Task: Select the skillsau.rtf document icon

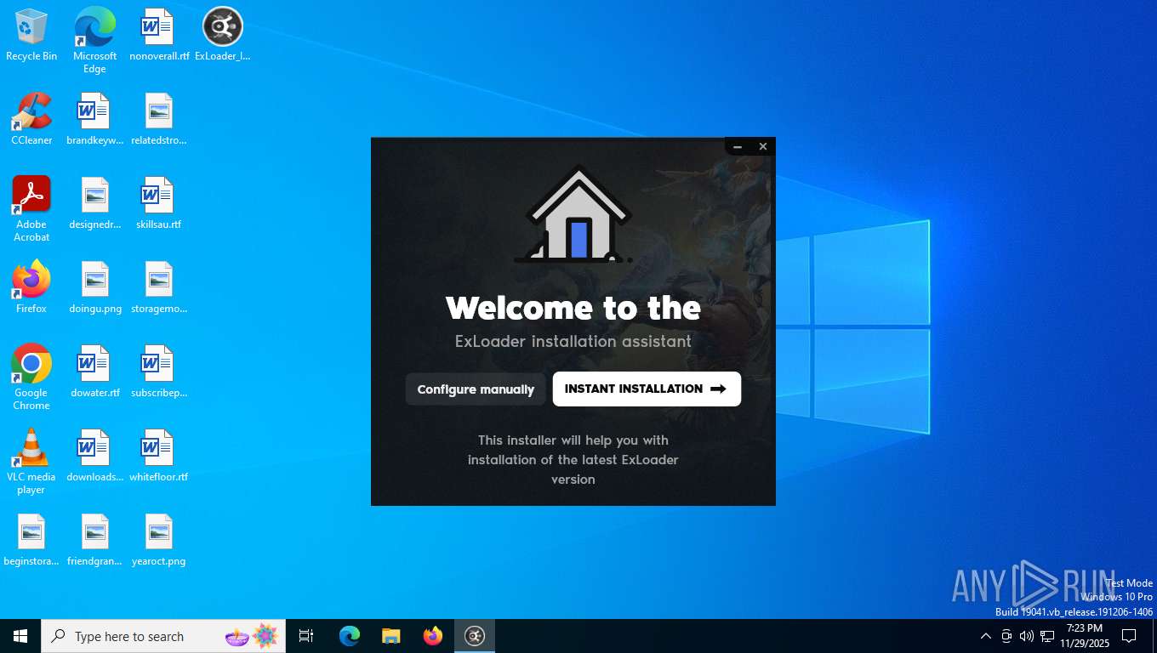Action: pos(159,203)
